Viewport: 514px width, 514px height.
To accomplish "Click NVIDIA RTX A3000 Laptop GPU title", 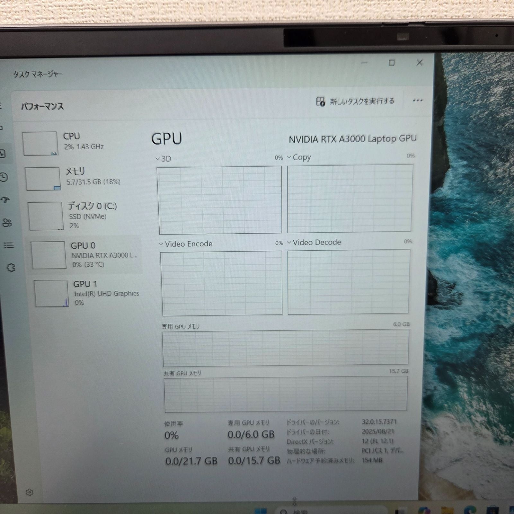I will pos(352,139).
